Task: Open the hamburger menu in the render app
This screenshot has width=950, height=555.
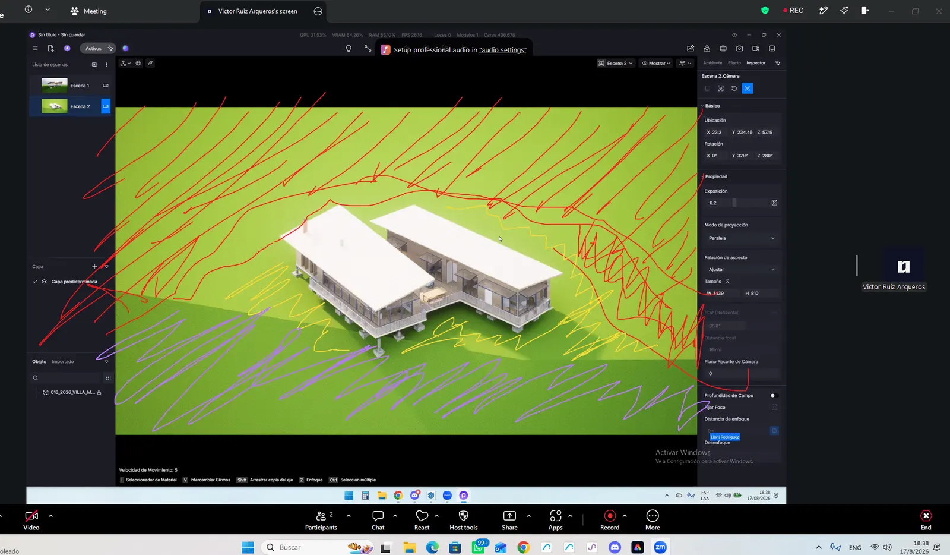Action: pos(35,48)
